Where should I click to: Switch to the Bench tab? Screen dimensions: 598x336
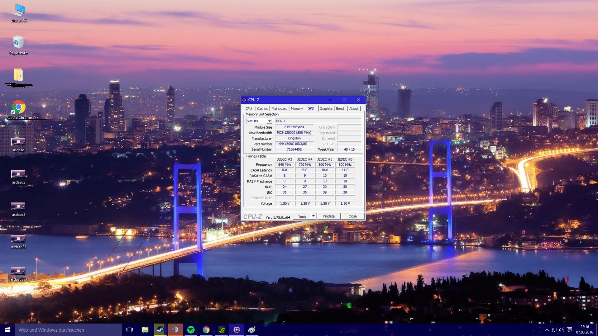(x=341, y=109)
